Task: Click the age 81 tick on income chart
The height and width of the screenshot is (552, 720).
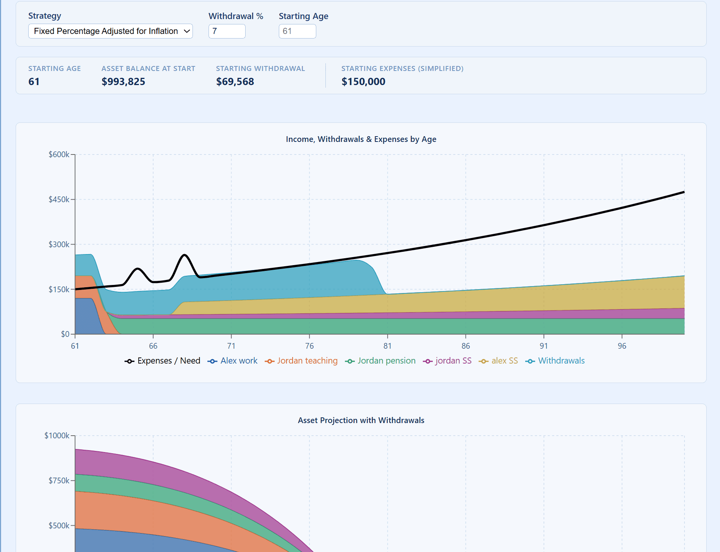Action: [x=387, y=346]
